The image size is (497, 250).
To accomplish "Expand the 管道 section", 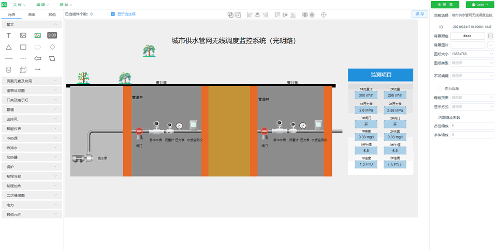I will point(32,110).
